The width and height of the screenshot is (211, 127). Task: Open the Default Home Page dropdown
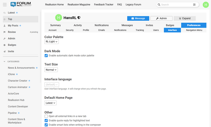[50, 103]
